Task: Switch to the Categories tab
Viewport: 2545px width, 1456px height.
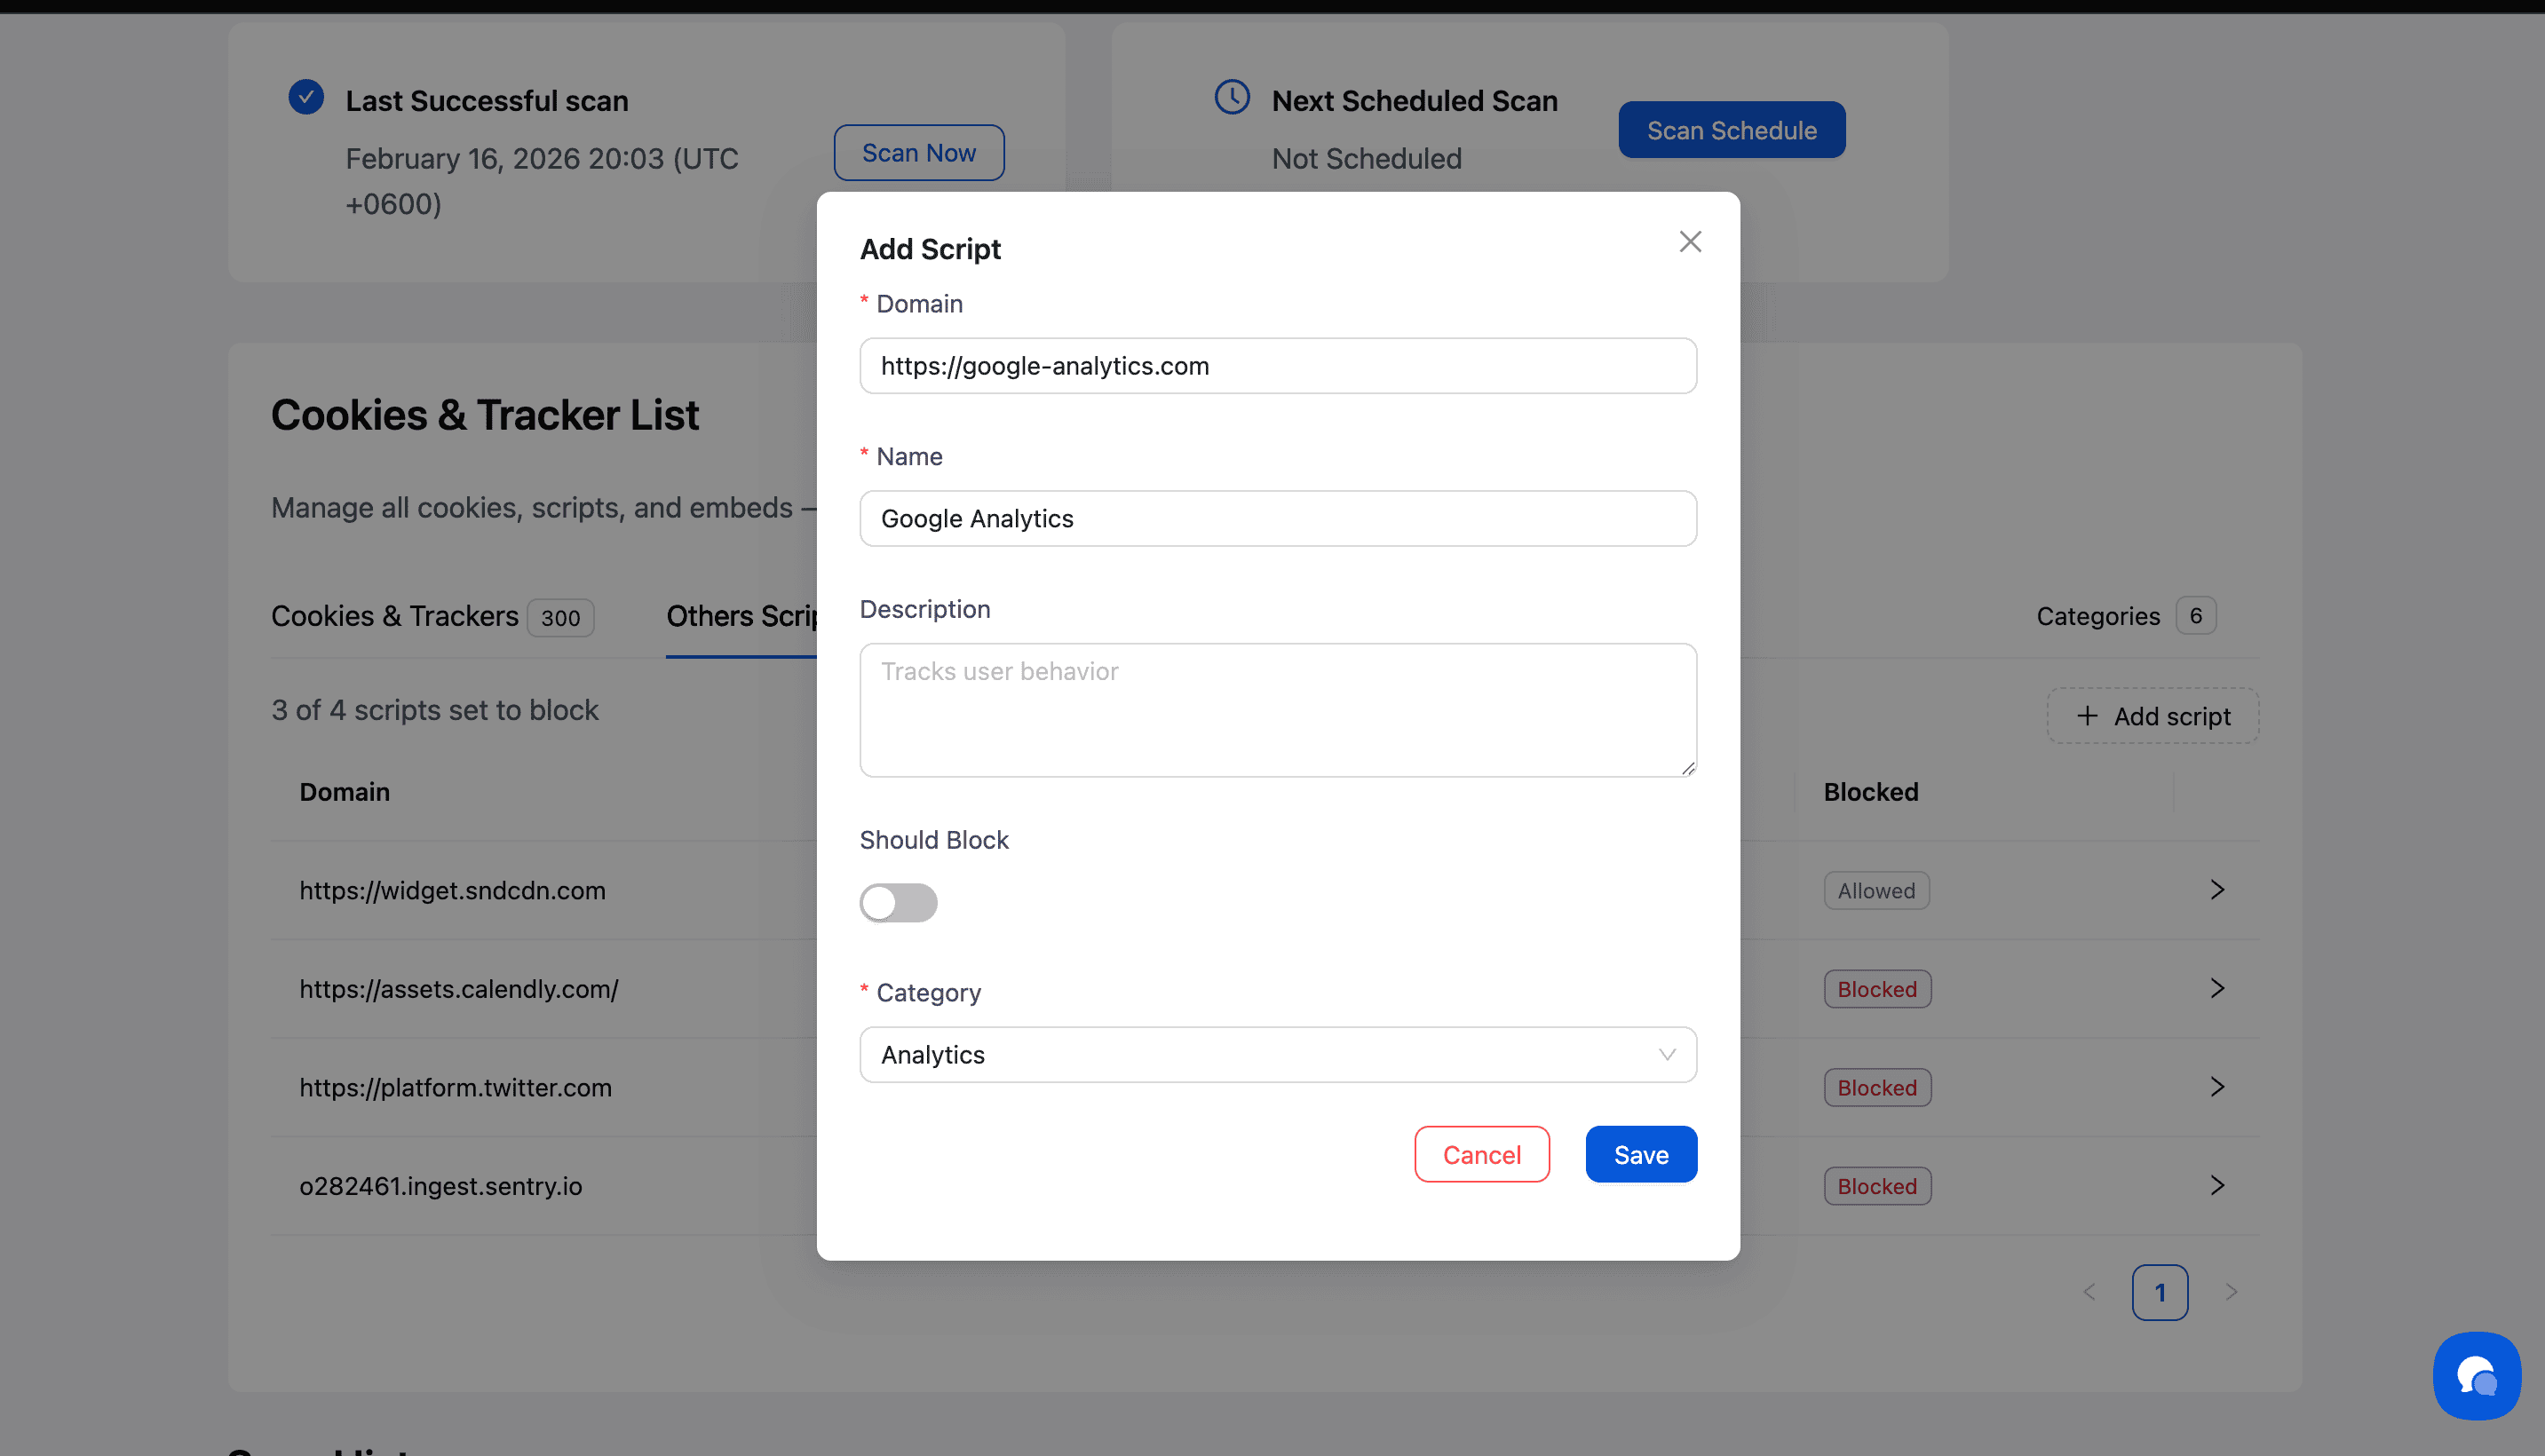Action: coord(2097,616)
